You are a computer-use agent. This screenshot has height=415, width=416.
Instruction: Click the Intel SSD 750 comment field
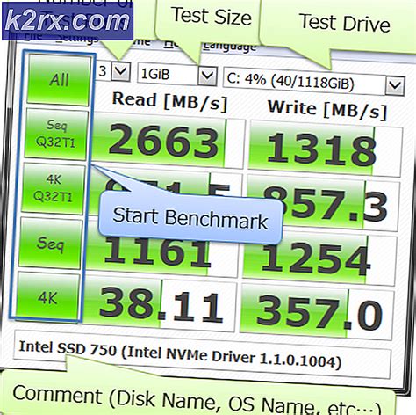(202, 354)
